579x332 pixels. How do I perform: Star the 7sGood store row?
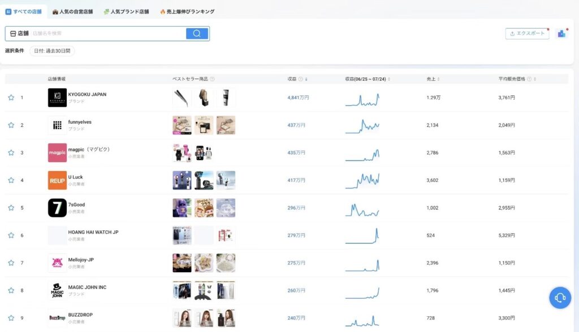tap(11, 208)
